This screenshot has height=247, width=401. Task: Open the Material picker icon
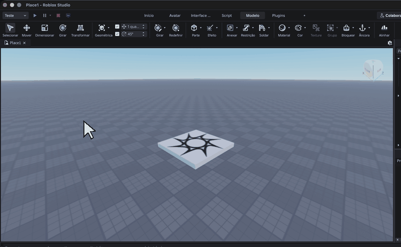282,28
